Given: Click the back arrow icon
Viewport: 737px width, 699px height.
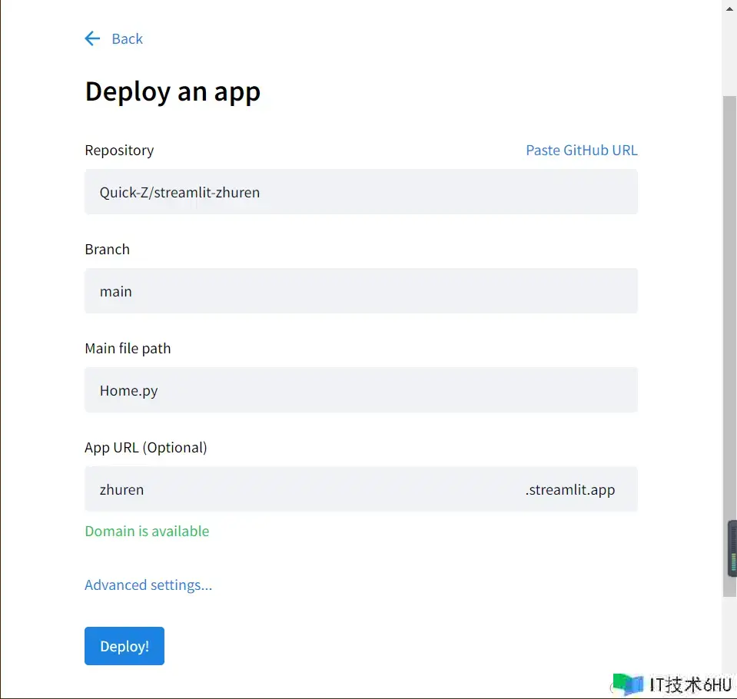Looking at the screenshot, I should [x=92, y=38].
